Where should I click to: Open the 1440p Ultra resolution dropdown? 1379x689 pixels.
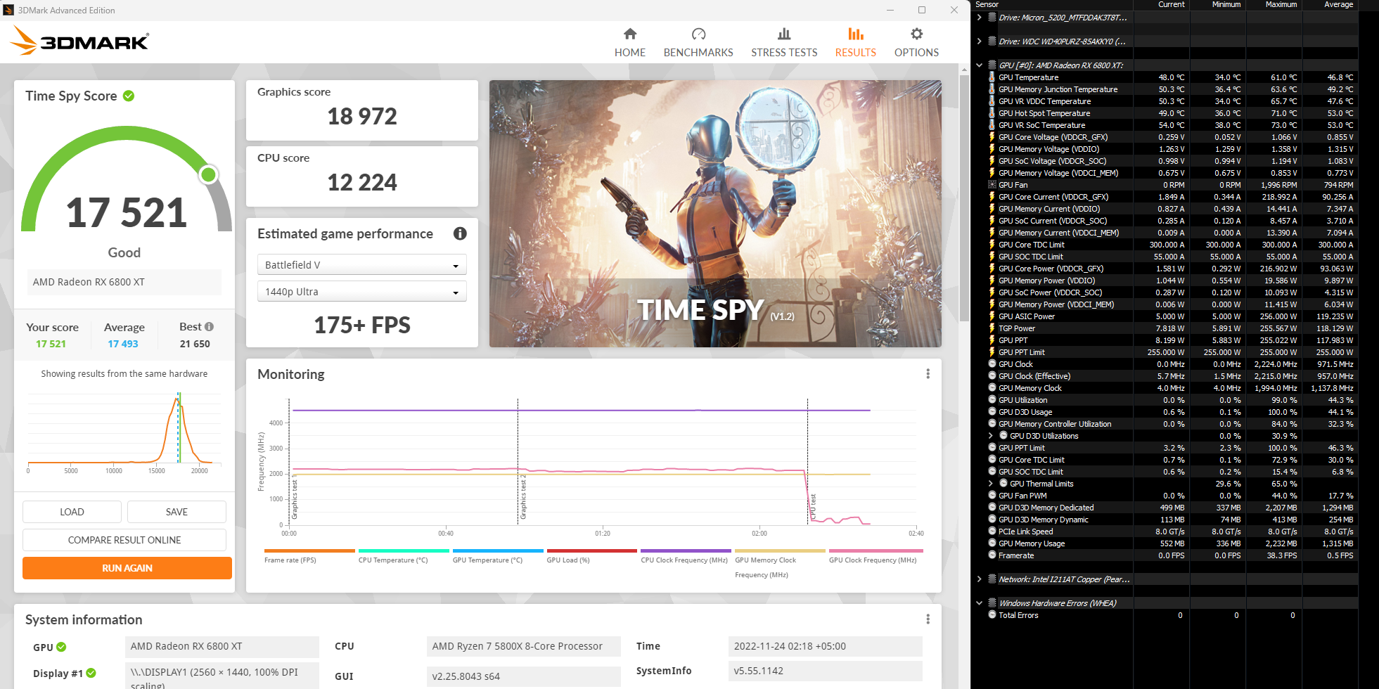tap(362, 292)
